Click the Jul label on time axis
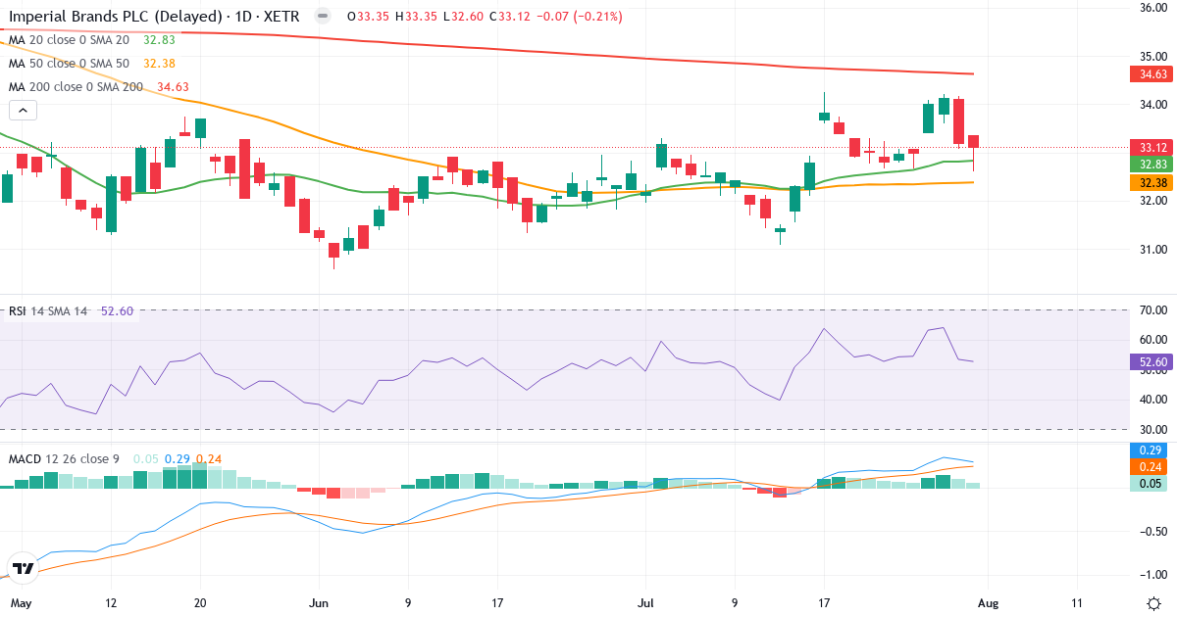Image resolution: width=1177 pixels, height=617 pixels. click(644, 602)
